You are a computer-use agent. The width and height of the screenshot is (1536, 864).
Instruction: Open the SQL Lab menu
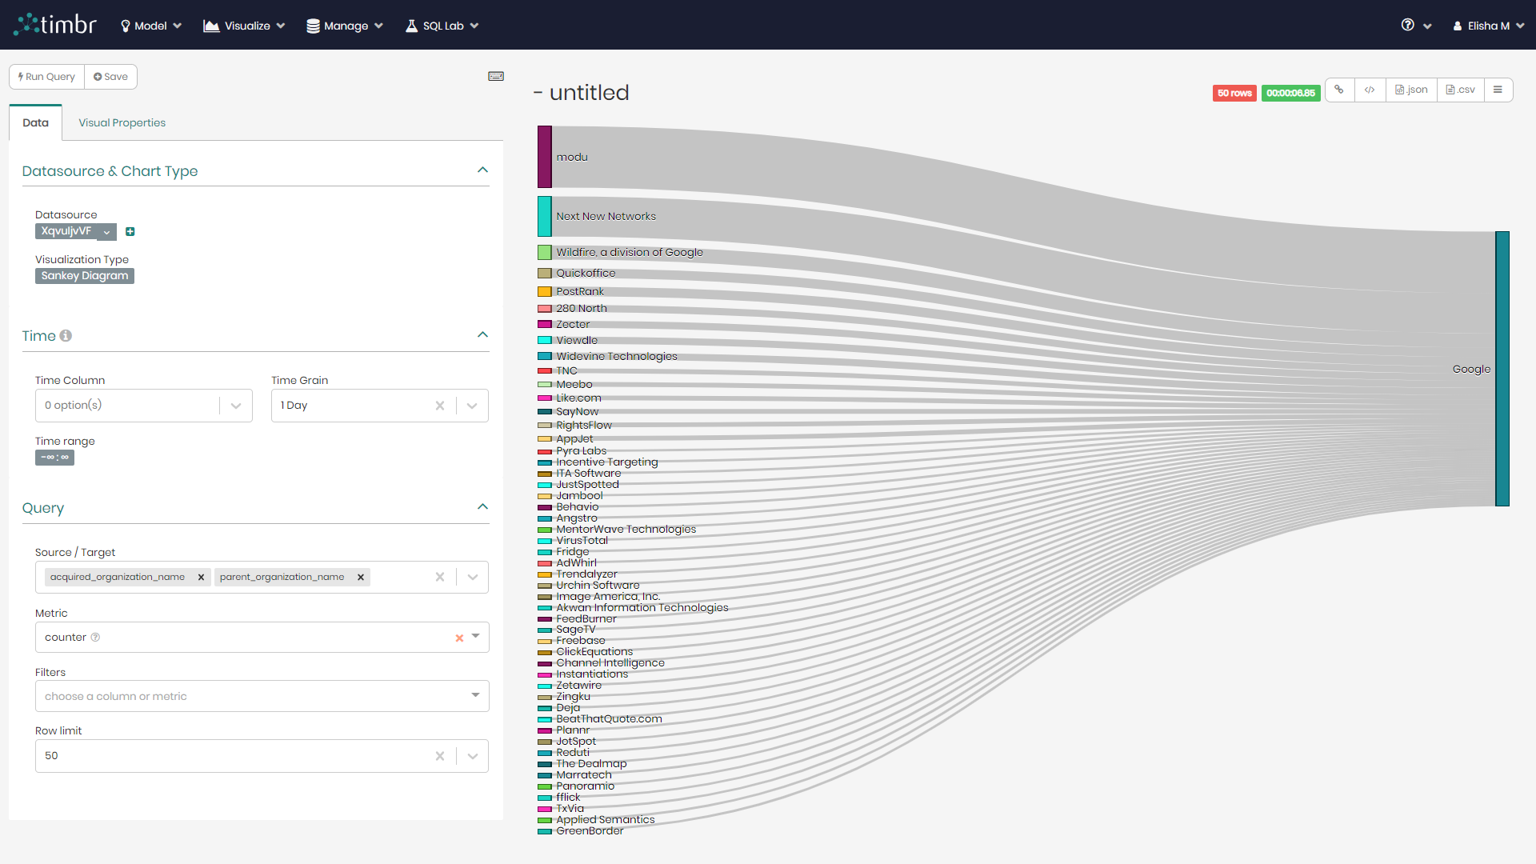(442, 26)
